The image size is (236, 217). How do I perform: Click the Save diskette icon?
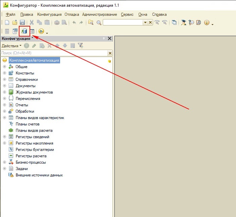tap(22, 22)
